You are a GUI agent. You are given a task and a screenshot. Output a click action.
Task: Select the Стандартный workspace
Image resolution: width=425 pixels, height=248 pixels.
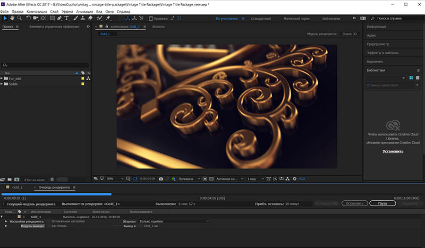pyautogui.click(x=261, y=19)
